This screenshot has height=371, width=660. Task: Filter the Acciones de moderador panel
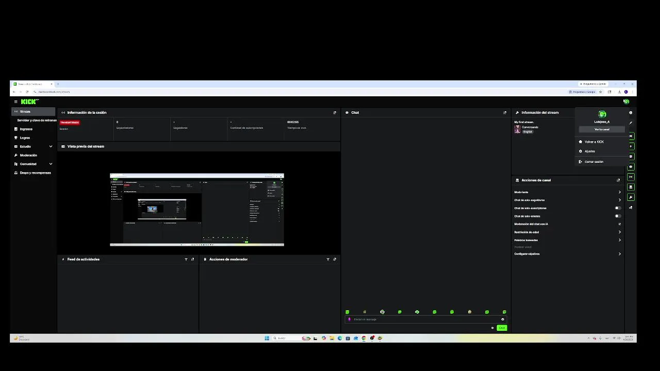(328, 259)
